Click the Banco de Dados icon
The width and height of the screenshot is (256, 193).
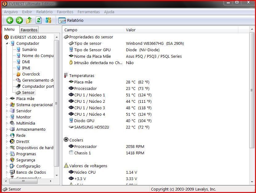tap(12, 172)
